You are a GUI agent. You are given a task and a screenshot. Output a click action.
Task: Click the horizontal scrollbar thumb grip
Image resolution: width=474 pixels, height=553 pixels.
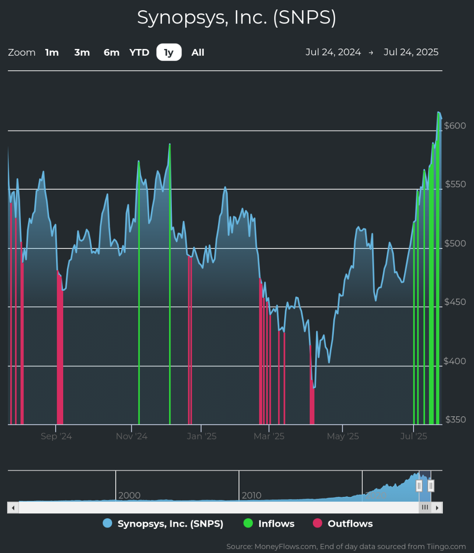[x=425, y=508]
